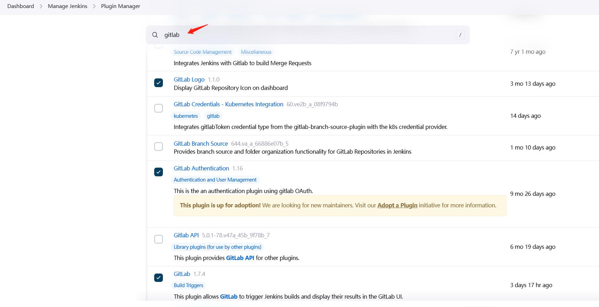This screenshot has width=599, height=307.
Task: Open GitLab Credentials - Kubernetes Integration link
Action: [228, 104]
